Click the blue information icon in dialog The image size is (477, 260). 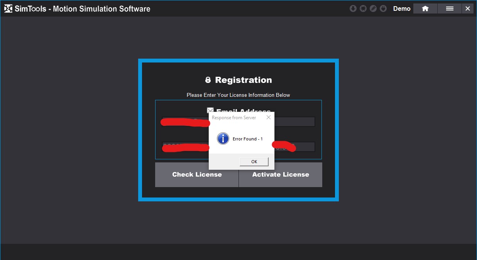point(223,138)
